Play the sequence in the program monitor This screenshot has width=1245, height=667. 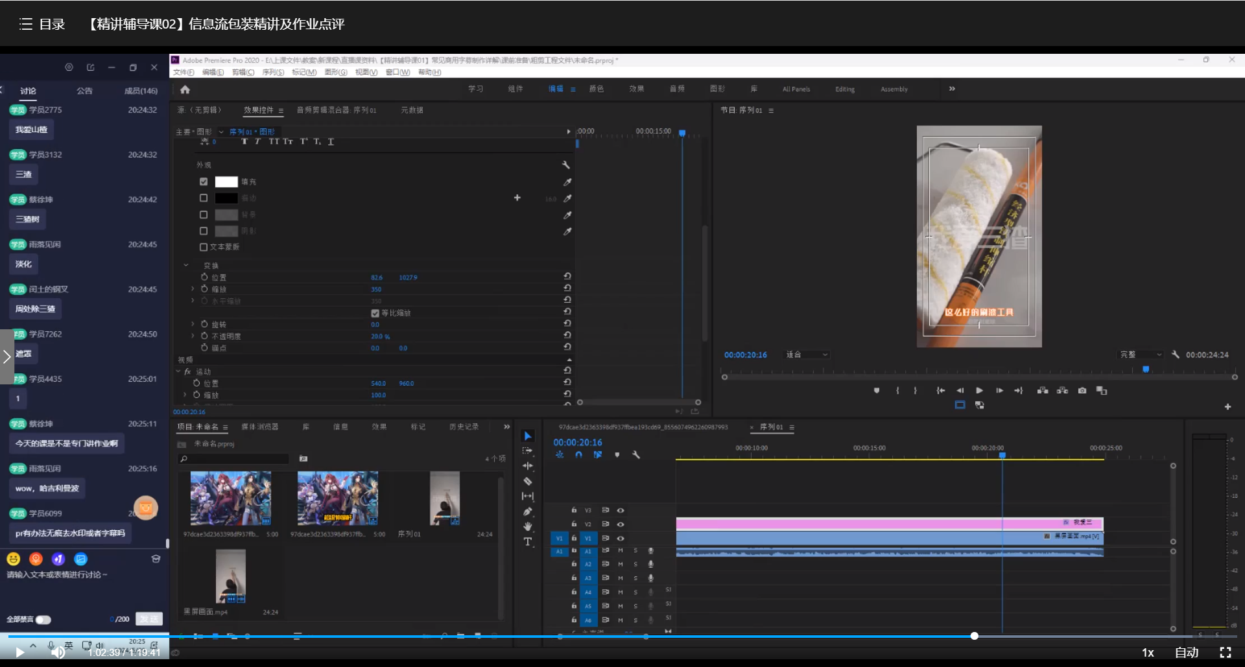pos(979,391)
